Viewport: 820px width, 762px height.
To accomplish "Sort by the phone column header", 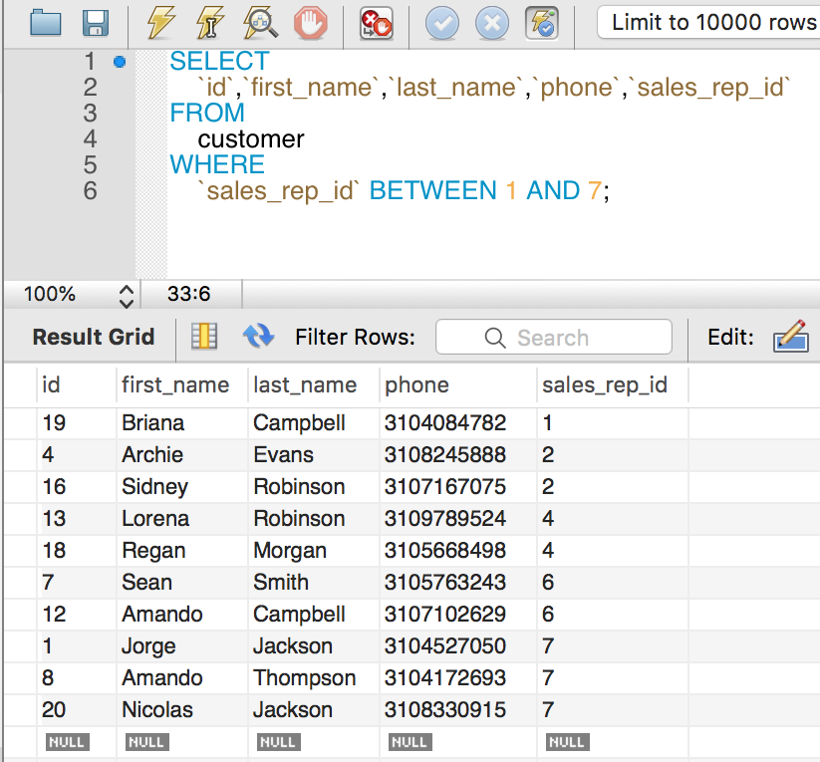I will [x=458, y=385].
